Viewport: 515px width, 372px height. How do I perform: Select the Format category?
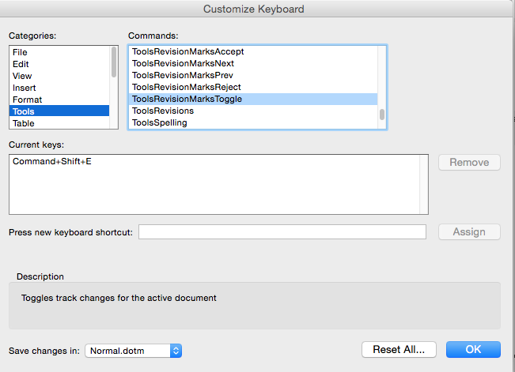59,100
